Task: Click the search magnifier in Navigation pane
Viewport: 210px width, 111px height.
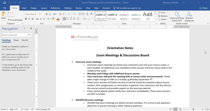Action: (x=29, y=35)
